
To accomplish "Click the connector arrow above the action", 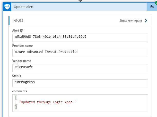I will [x=80, y=1].
